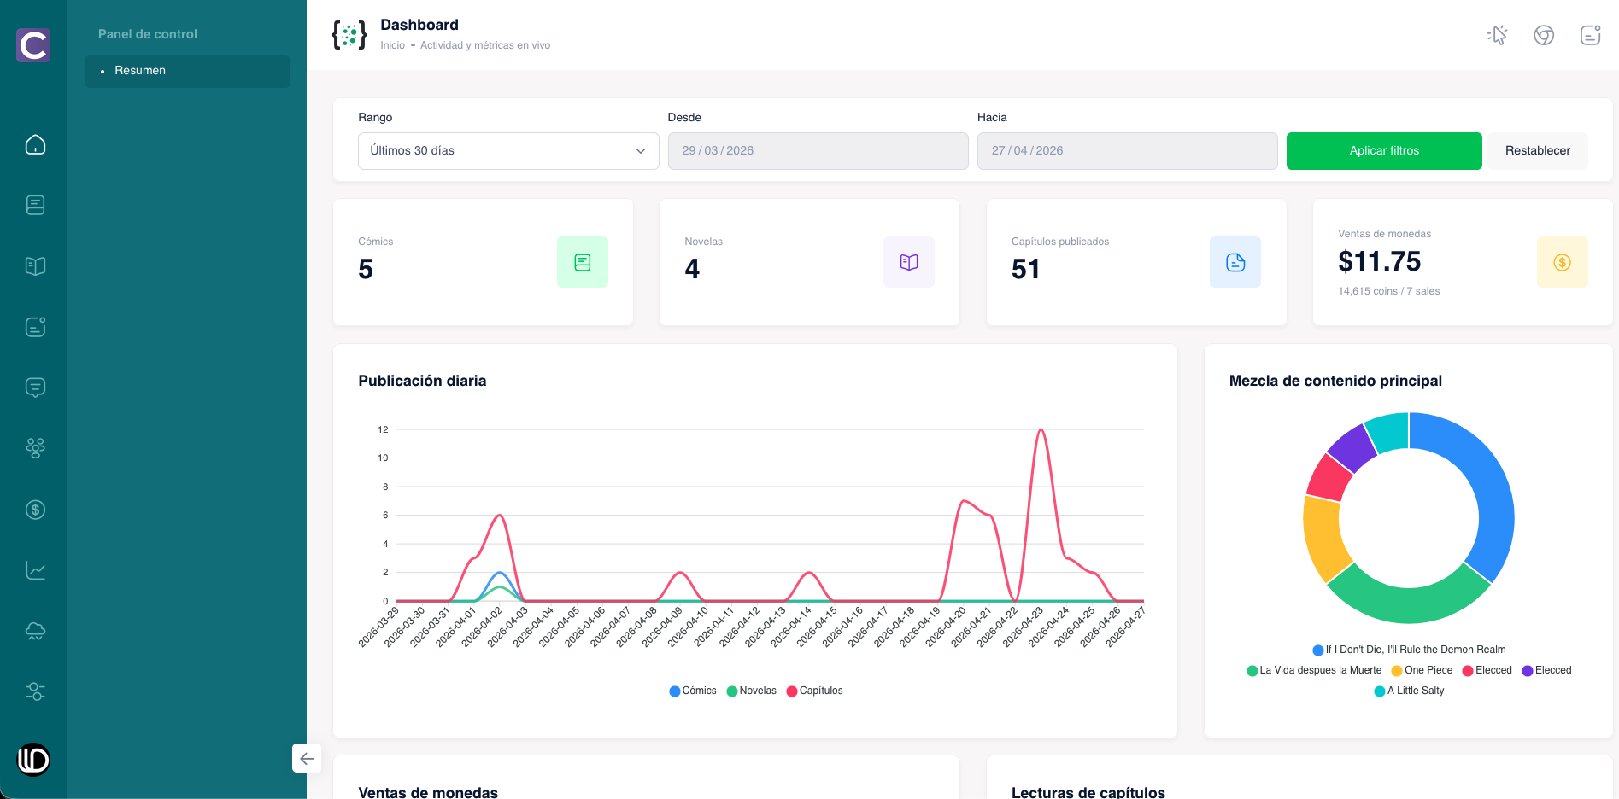Image resolution: width=1619 pixels, height=799 pixels.
Task: Toggle the Novelas series in chart legend
Action: tap(752, 691)
